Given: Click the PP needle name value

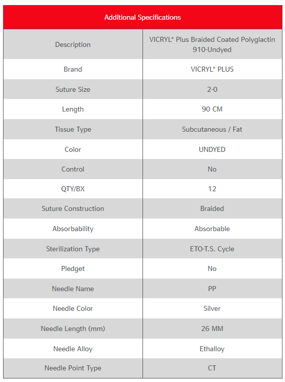Looking at the screenshot, I should pos(212,289).
